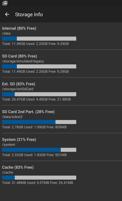Click the /storage/emulated/legacy path

coord(23,61)
